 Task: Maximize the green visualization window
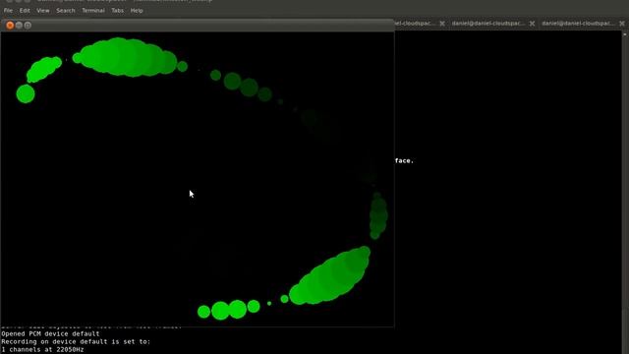click(28, 26)
